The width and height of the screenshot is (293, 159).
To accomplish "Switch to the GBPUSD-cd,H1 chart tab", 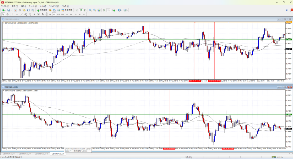I will coord(25,154).
